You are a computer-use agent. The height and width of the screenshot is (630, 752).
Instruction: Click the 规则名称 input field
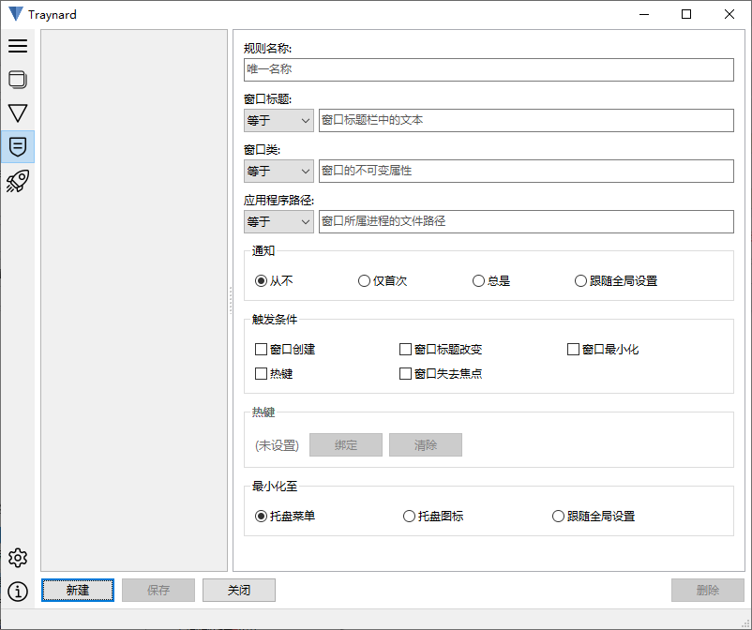(x=489, y=69)
